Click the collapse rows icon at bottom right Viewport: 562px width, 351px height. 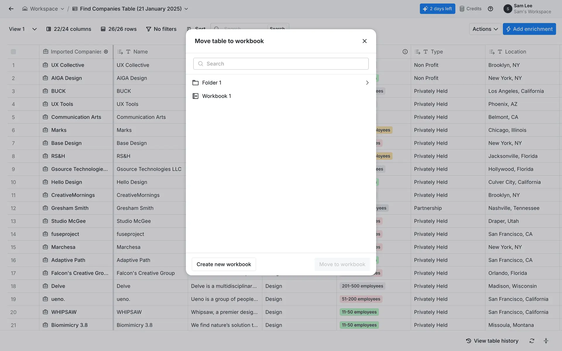(546, 341)
